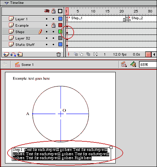Image resolution: width=157 pixels, height=167 pixels.
Task: Click the pencil icon on Steps layer
Action: tap(40, 32)
